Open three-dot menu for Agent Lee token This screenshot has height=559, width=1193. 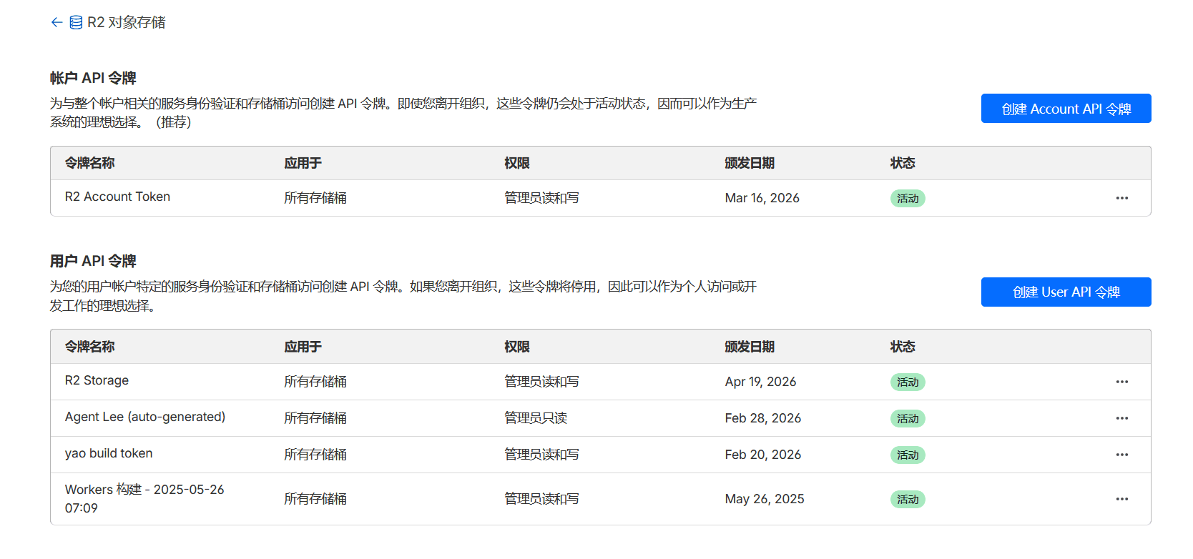(x=1121, y=418)
